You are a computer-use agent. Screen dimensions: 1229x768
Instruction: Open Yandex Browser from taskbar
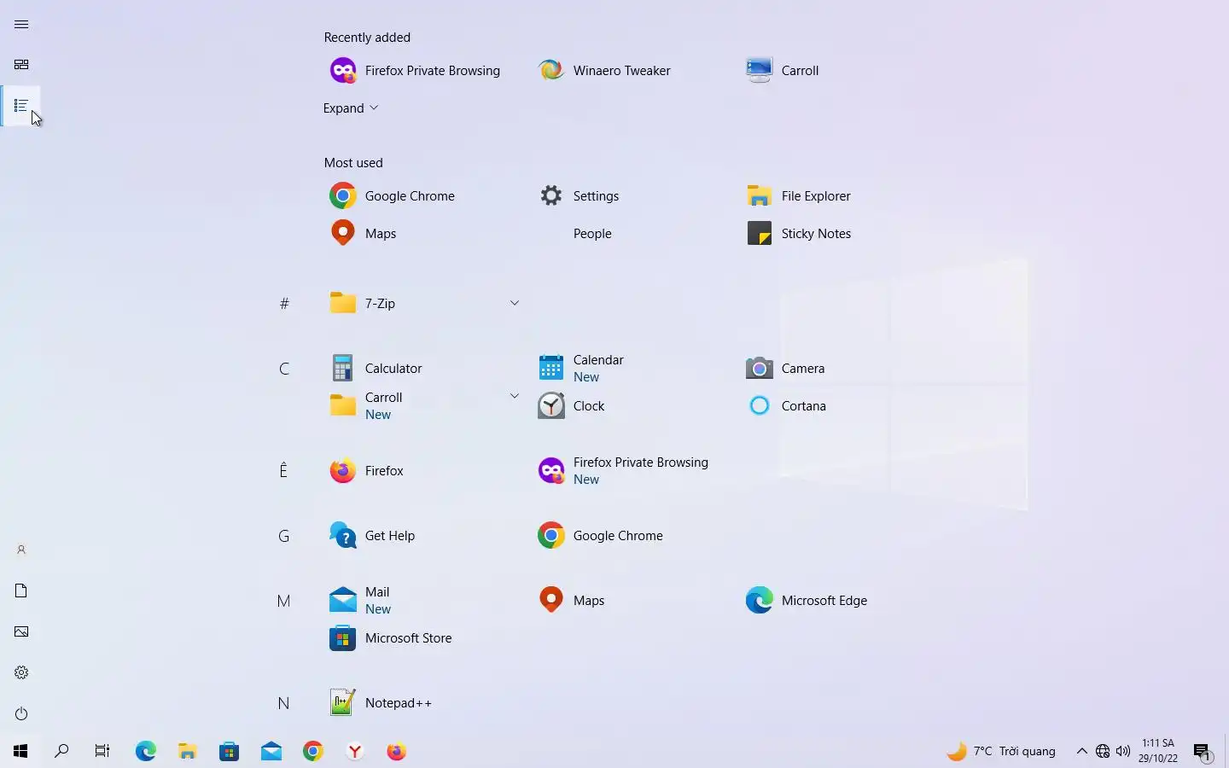click(355, 751)
